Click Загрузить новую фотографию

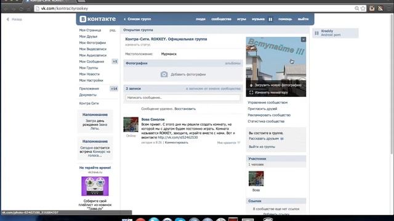[x=278, y=85]
